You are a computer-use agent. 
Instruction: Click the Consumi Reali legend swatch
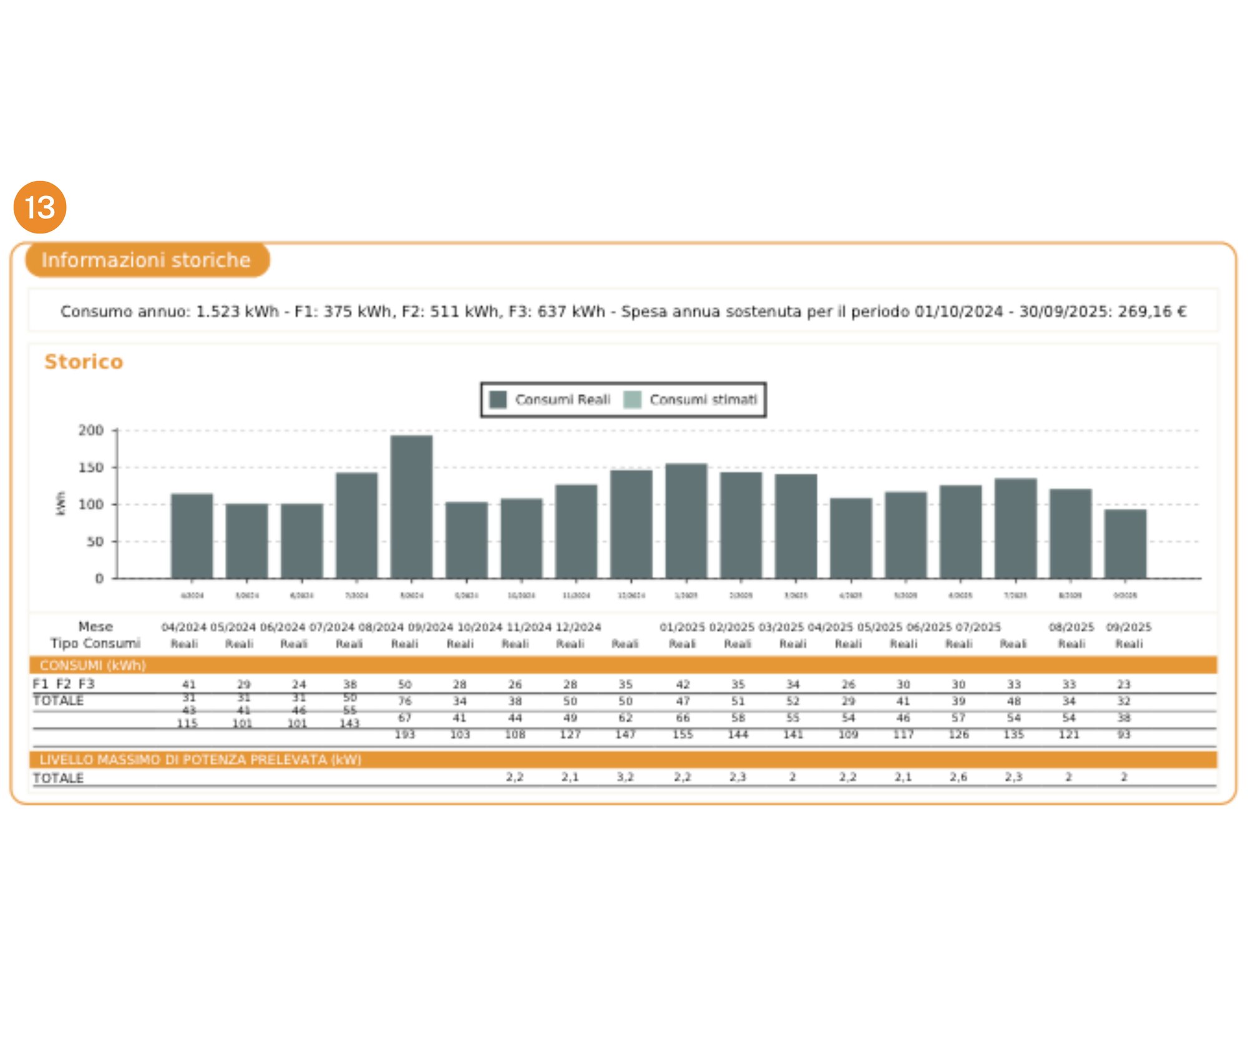click(499, 400)
